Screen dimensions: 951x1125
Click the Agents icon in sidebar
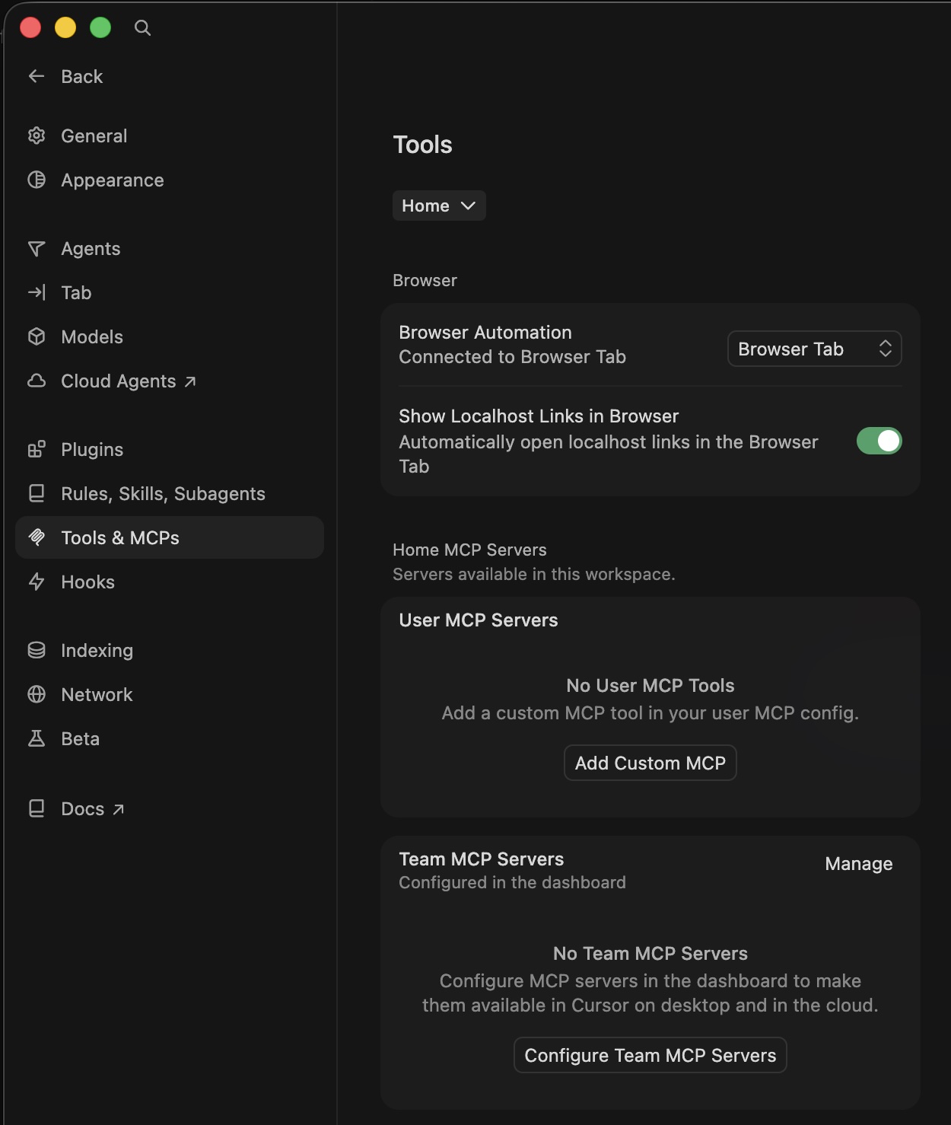[x=37, y=249]
